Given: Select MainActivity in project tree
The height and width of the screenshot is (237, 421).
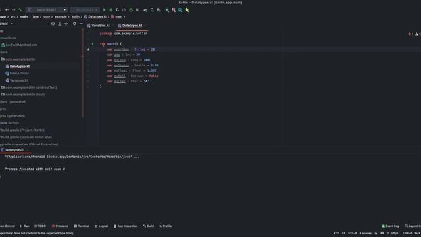Looking at the screenshot, I should [x=17, y=73].
